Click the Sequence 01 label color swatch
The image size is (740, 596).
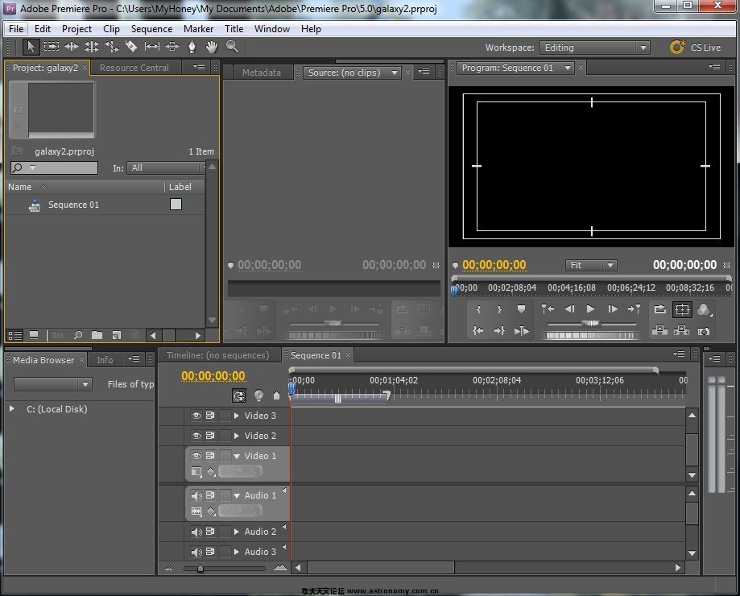coord(176,205)
